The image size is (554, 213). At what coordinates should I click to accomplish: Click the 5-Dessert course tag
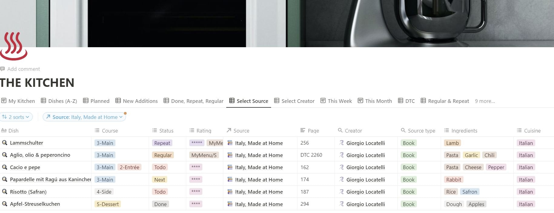(x=108, y=204)
